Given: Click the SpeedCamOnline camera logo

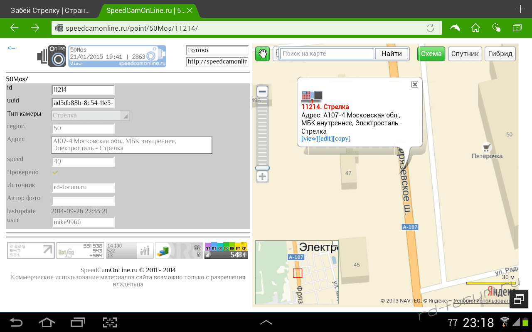Looking at the screenshot, I should [52, 56].
